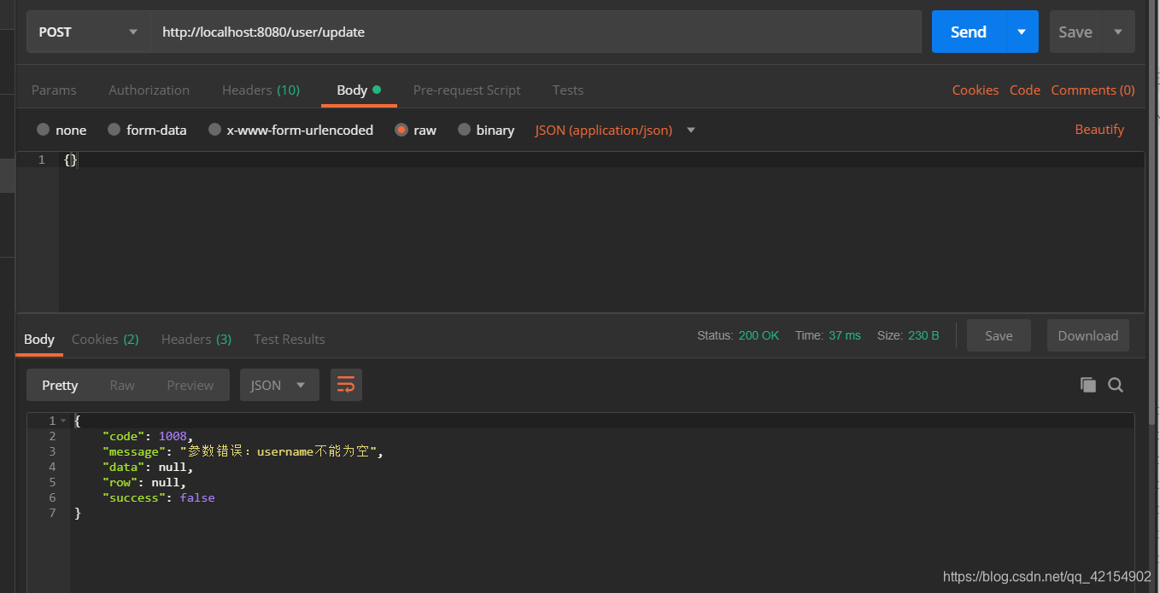The width and height of the screenshot is (1160, 593).
Task: Select the form-data body type
Action: [147, 130]
